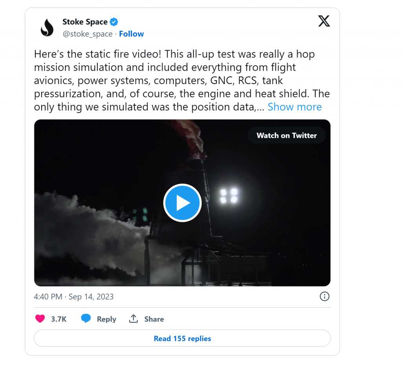Like the tweet with the heart icon
This screenshot has height=368, width=402.
pos(40,319)
